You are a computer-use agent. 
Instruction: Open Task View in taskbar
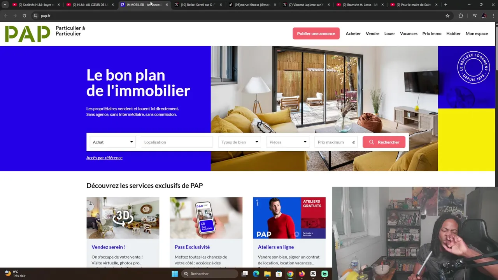245,274
